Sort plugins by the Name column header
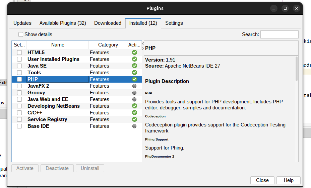Viewport: 311px width, 188px height. click(x=58, y=45)
